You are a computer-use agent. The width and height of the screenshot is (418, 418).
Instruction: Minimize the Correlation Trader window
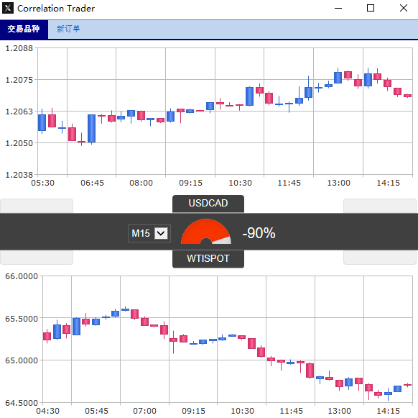pyautogui.click(x=338, y=9)
